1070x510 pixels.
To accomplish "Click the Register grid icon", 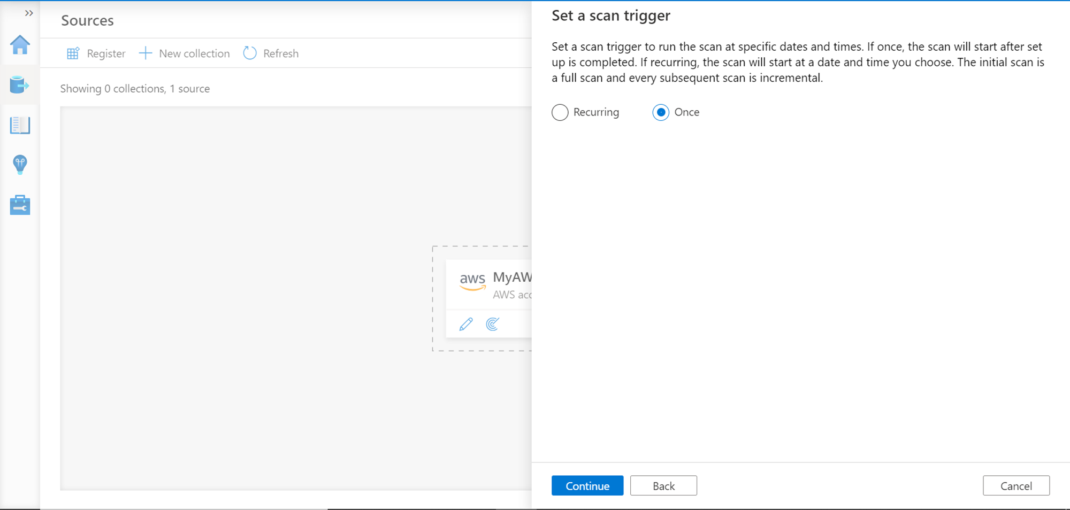I will 73,53.
